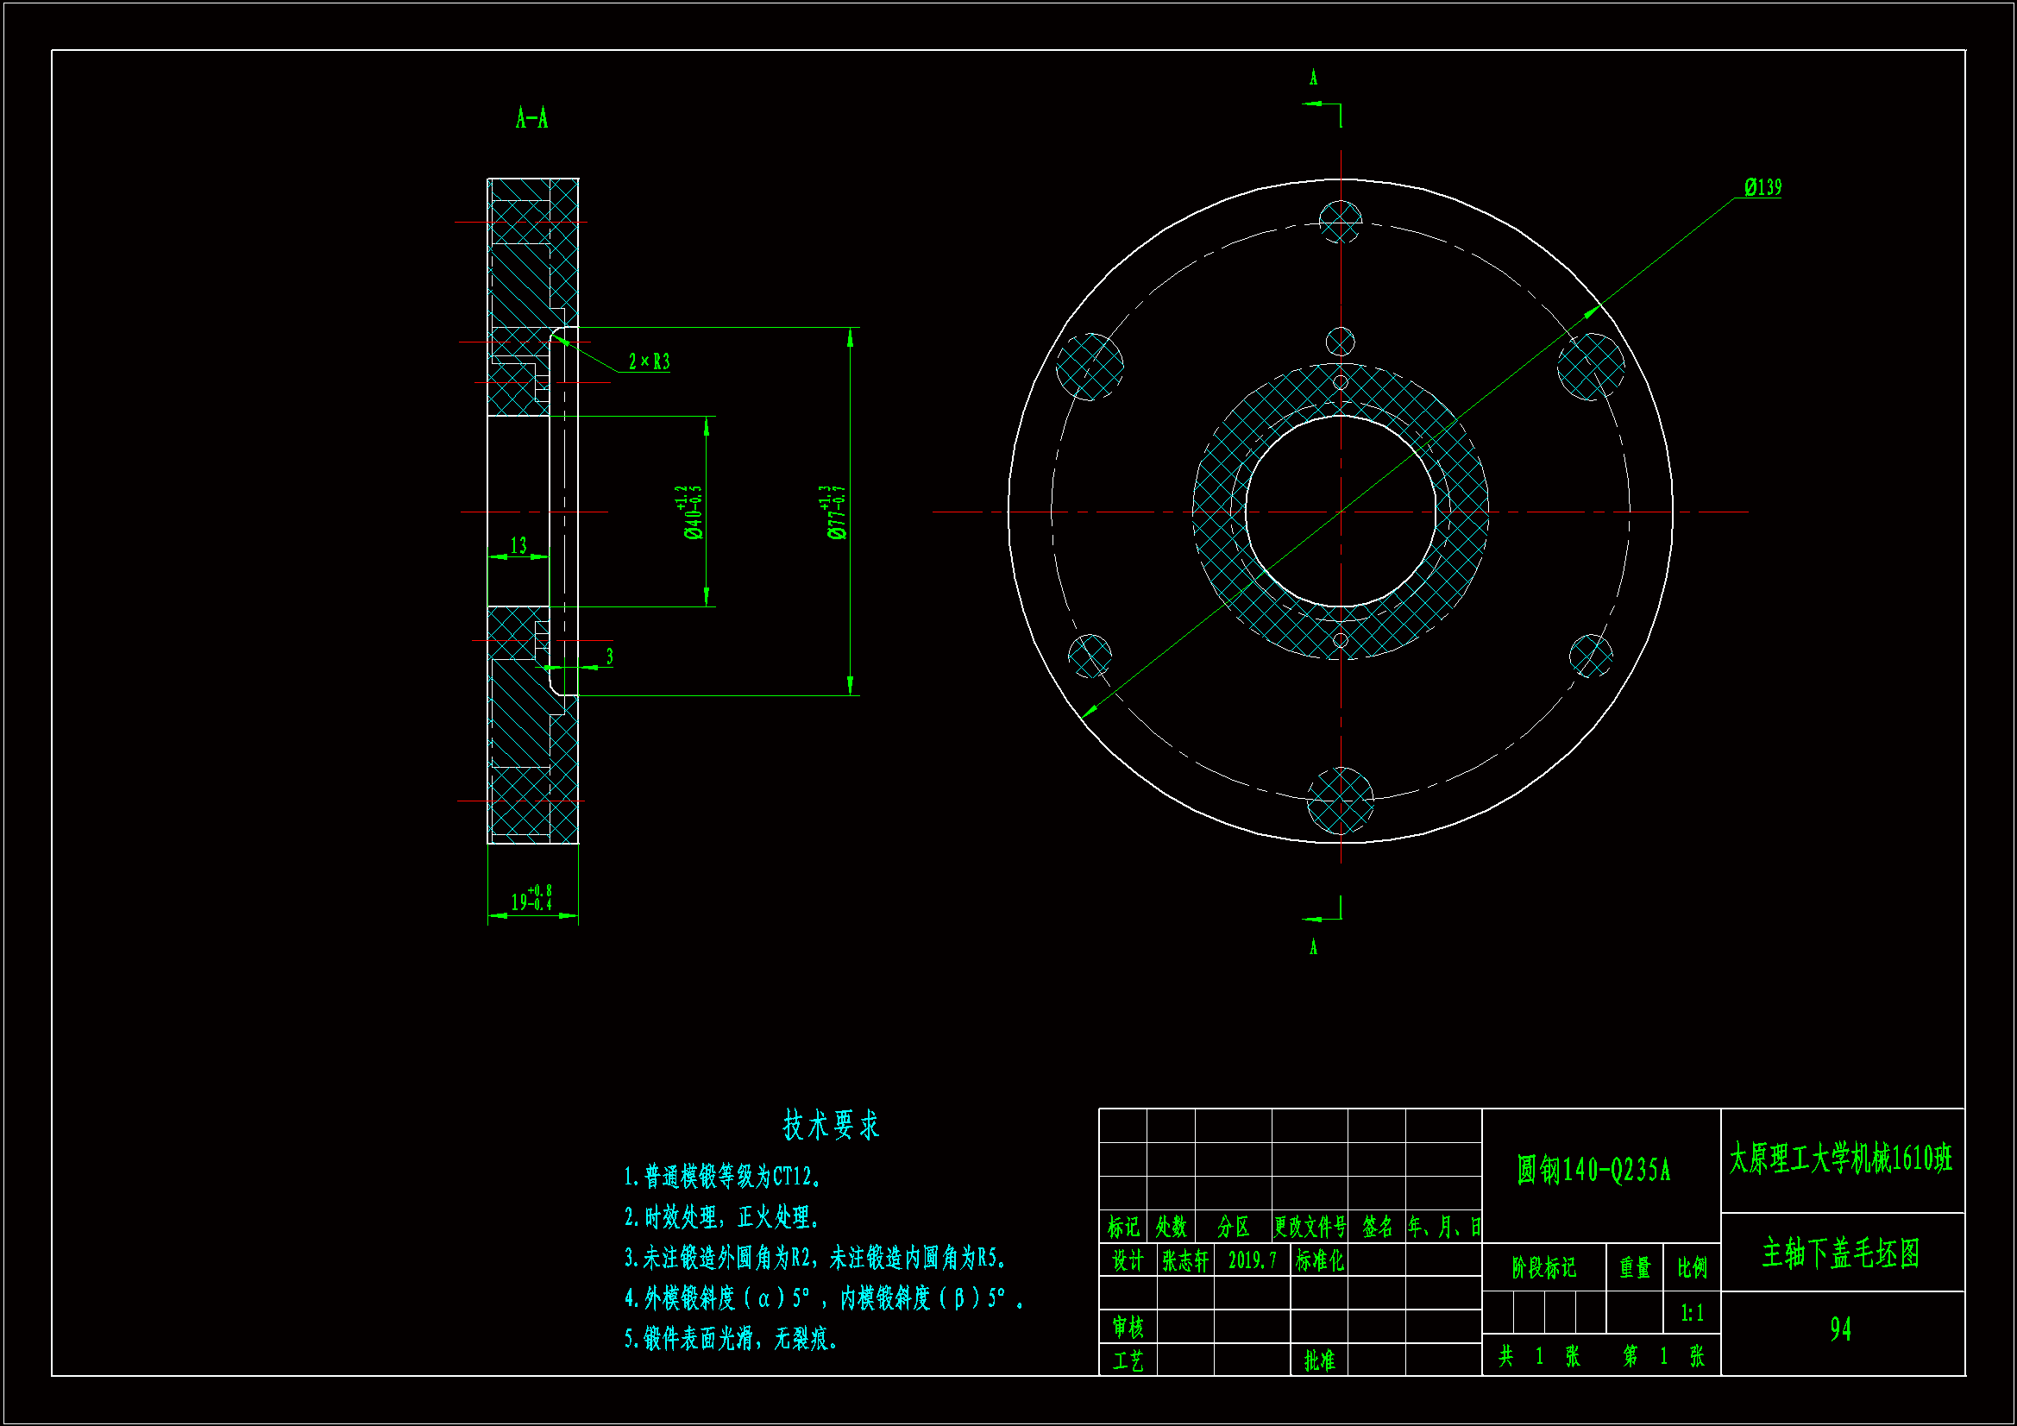Image resolution: width=2017 pixels, height=1426 pixels.
Task: Select technical note 4 about draft angles
Action: click(x=823, y=1297)
